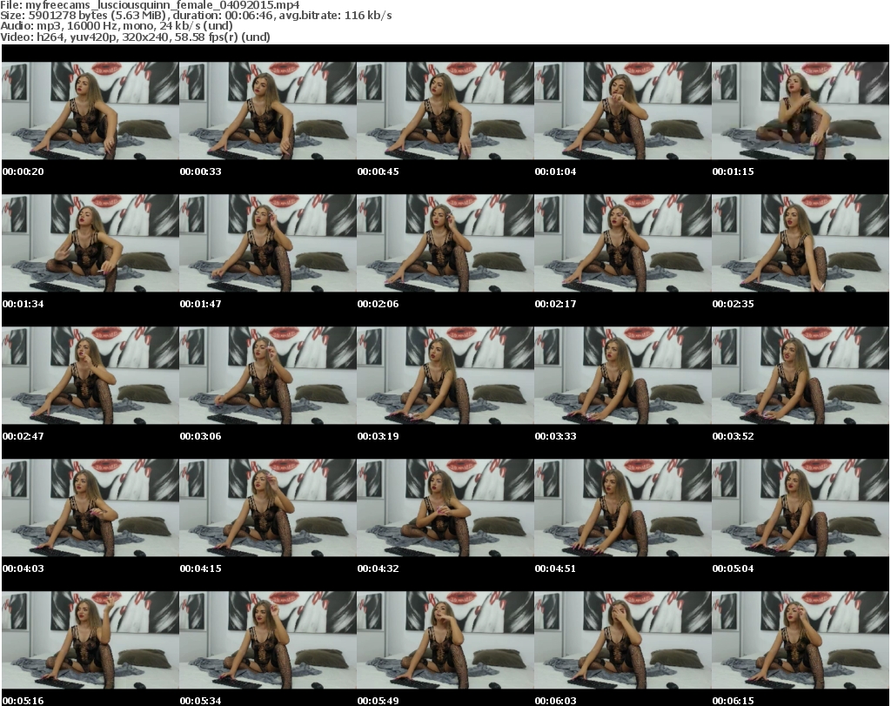Select the video still at 00:05:04
Viewport: 891px width, 706px height.
pyautogui.click(x=801, y=508)
